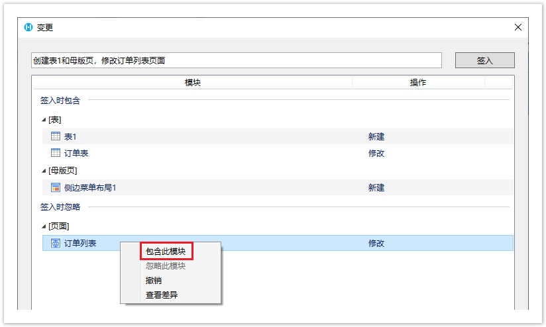Select 撤销 in the context menu

(154, 281)
